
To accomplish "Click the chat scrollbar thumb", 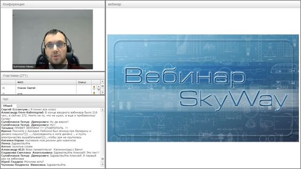I will 103,159.
